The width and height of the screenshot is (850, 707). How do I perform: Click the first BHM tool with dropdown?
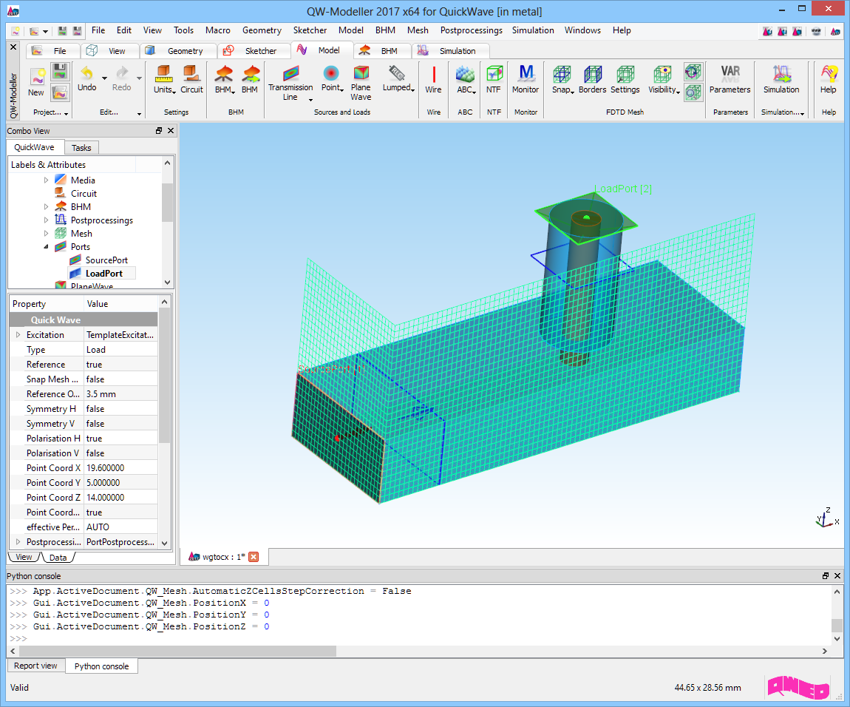pyautogui.click(x=224, y=79)
